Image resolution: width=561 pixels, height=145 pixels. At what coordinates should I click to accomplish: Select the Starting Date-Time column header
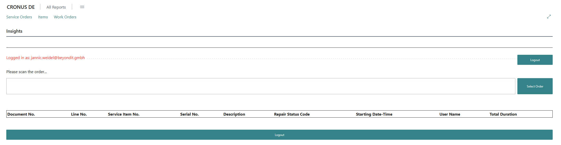(374, 114)
